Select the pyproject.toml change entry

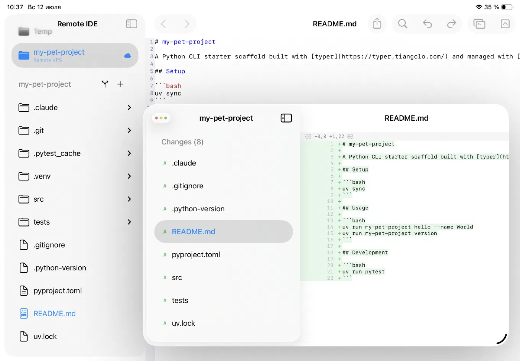tap(224, 255)
